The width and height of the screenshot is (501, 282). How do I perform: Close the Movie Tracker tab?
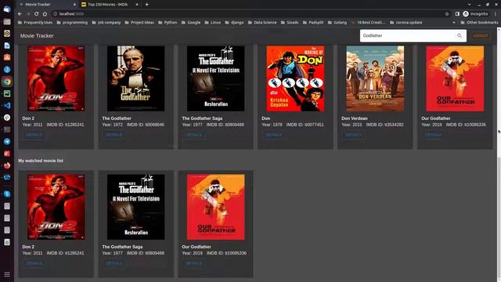click(74, 5)
